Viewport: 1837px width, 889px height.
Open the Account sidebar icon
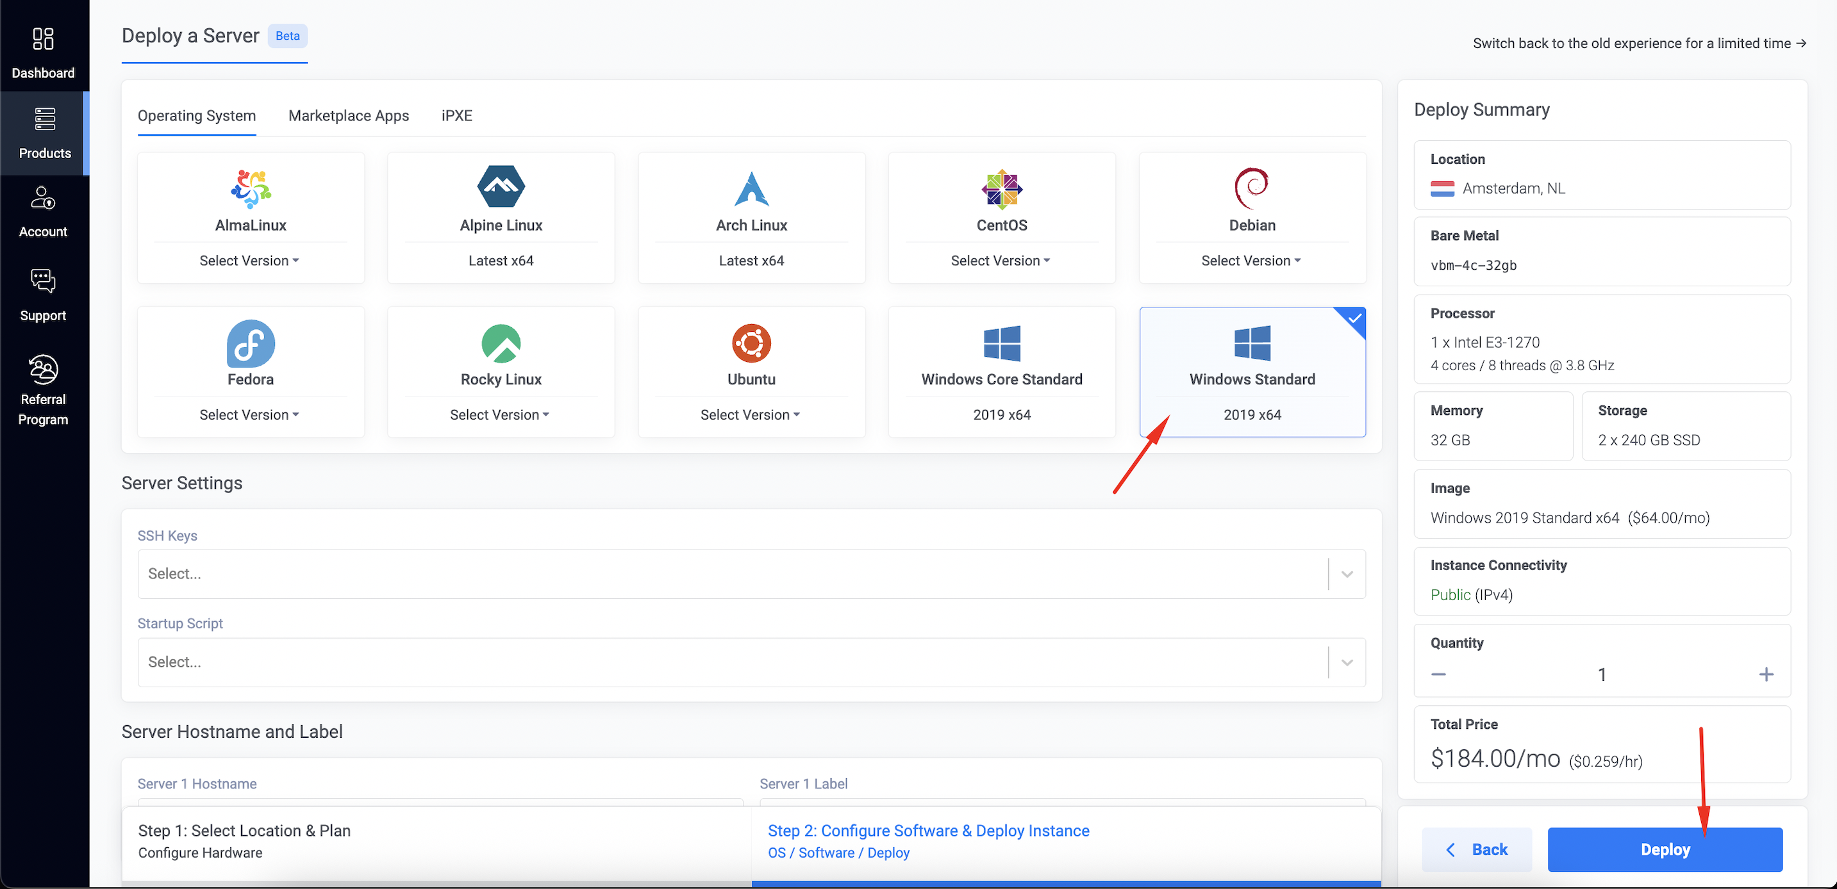pyautogui.click(x=44, y=199)
